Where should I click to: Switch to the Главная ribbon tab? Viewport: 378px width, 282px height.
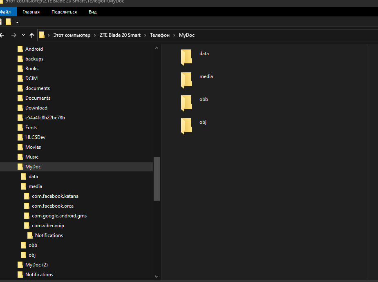[x=31, y=12]
